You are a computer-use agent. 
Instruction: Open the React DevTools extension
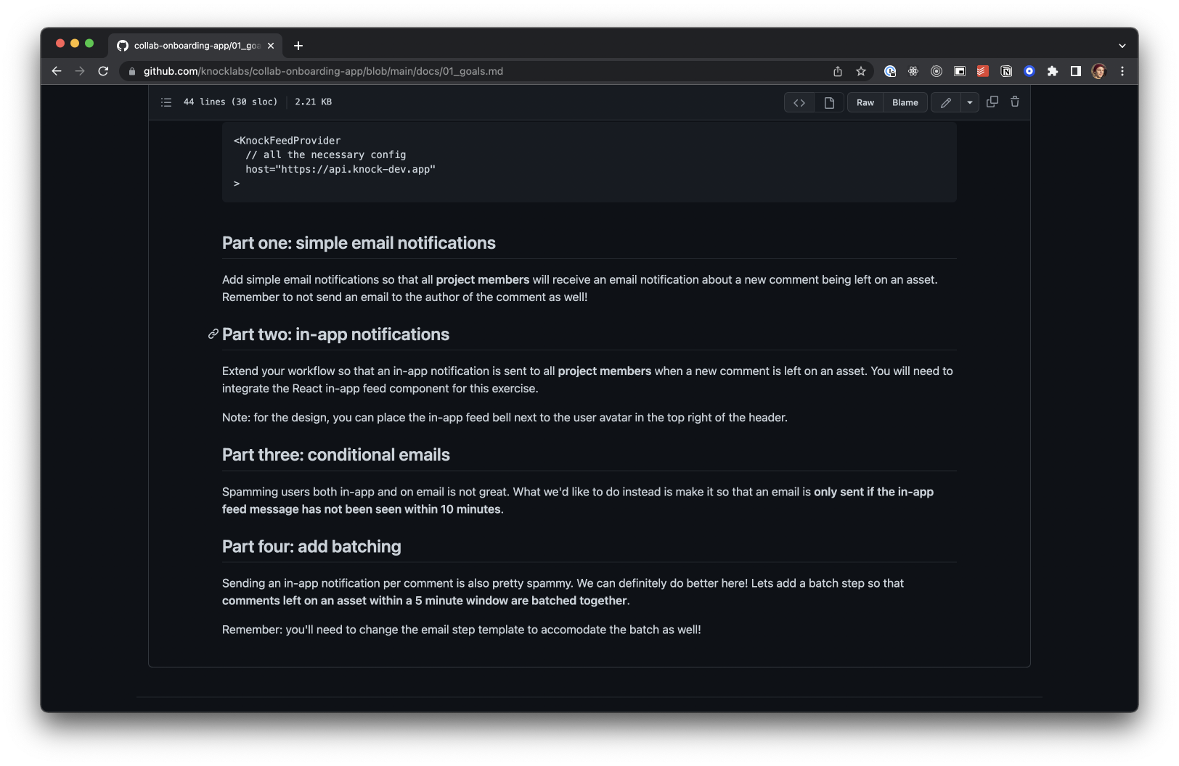[x=913, y=71]
